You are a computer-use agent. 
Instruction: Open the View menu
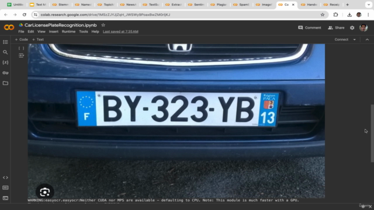(x=41, y=32)
